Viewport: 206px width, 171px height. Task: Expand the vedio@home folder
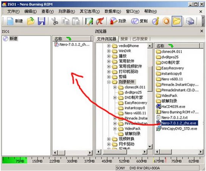(109, 46)
